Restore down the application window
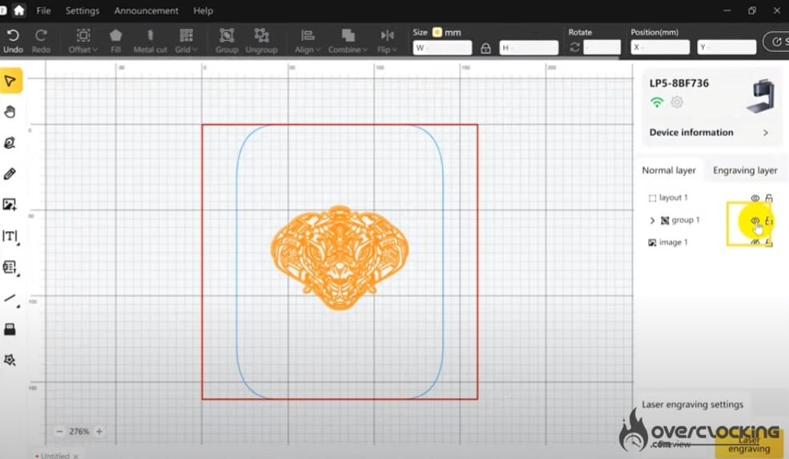The height and width of the screenshot is (459, 789). pyautogui.click(x=752, y=10)
